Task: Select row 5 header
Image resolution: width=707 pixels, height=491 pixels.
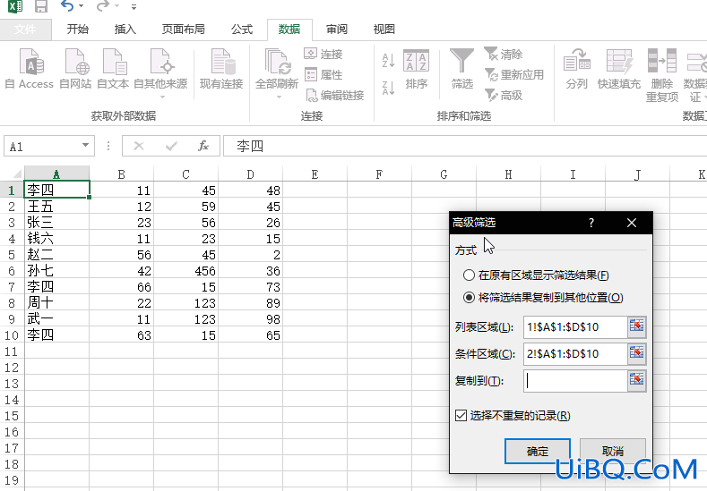Action: coord(12,255)
